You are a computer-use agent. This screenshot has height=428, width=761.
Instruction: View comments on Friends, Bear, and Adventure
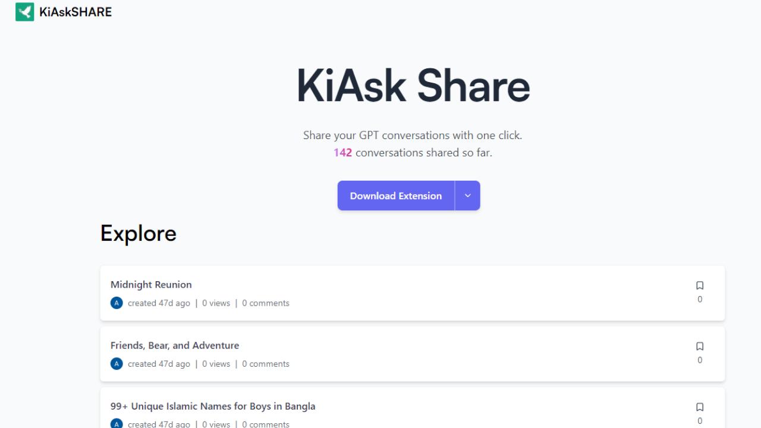point(266,364)
